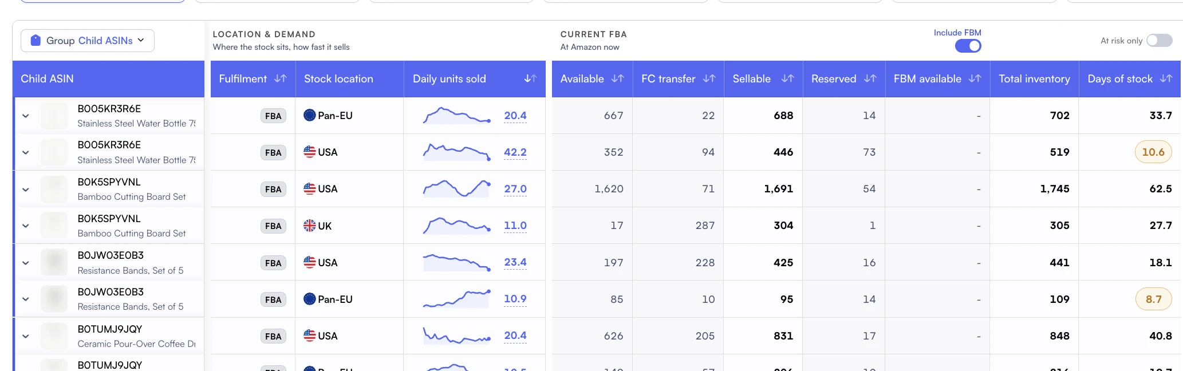Expand the B0K5SPYVNL UK row chevron
The width and height of the screenshot is (1183, 371).
26,226
